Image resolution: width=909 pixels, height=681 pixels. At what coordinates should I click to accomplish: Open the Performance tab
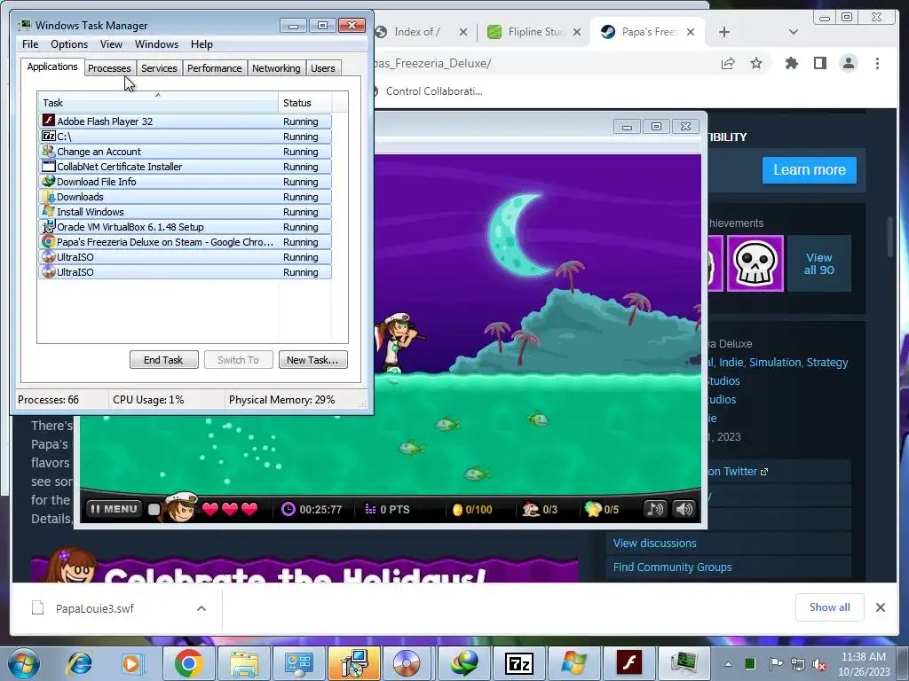click(x=214, y=68)
